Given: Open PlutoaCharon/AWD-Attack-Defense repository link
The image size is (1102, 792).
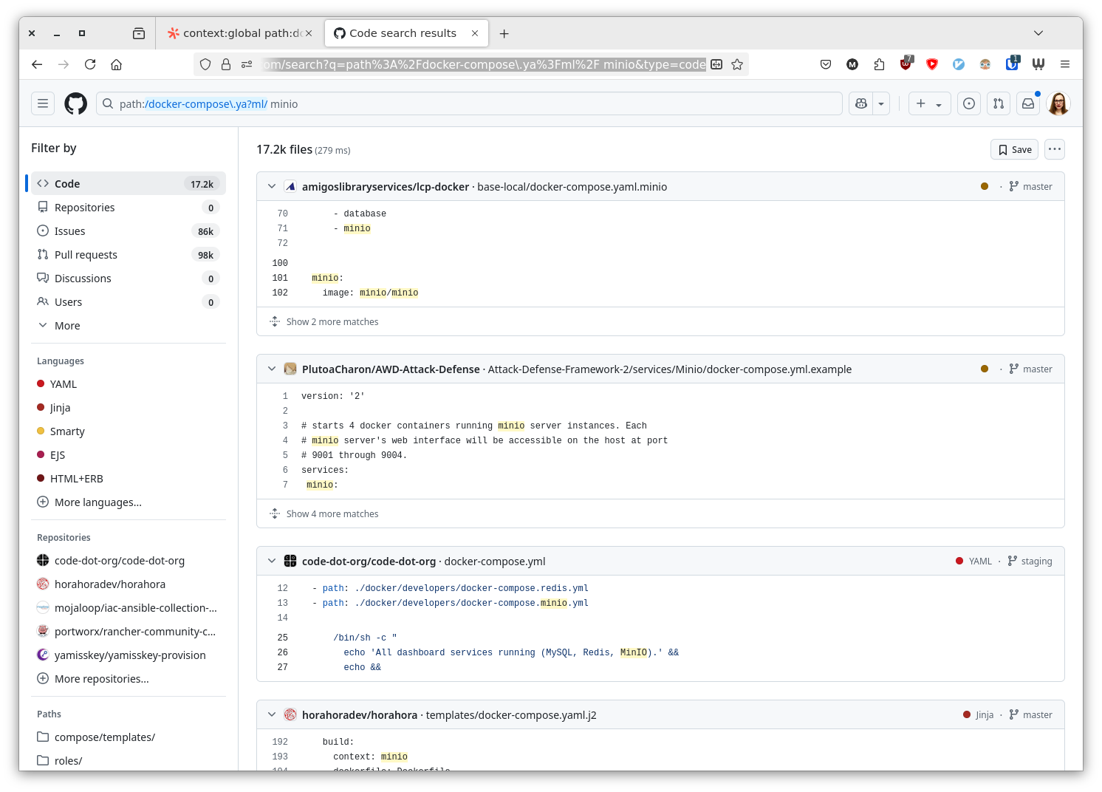Looking at the screenshot, I should point(391,369).
